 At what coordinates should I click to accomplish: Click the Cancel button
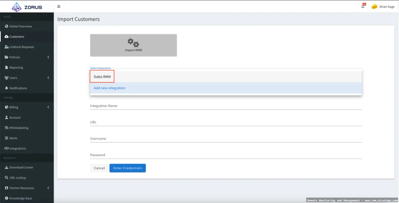[99, 168]
